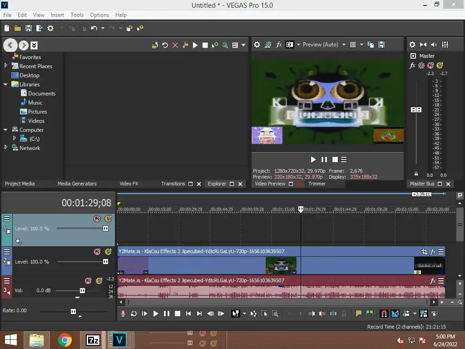The image size is (465, 349).
Task: Switch to Video FX tab
Action: tap(129, 184)
